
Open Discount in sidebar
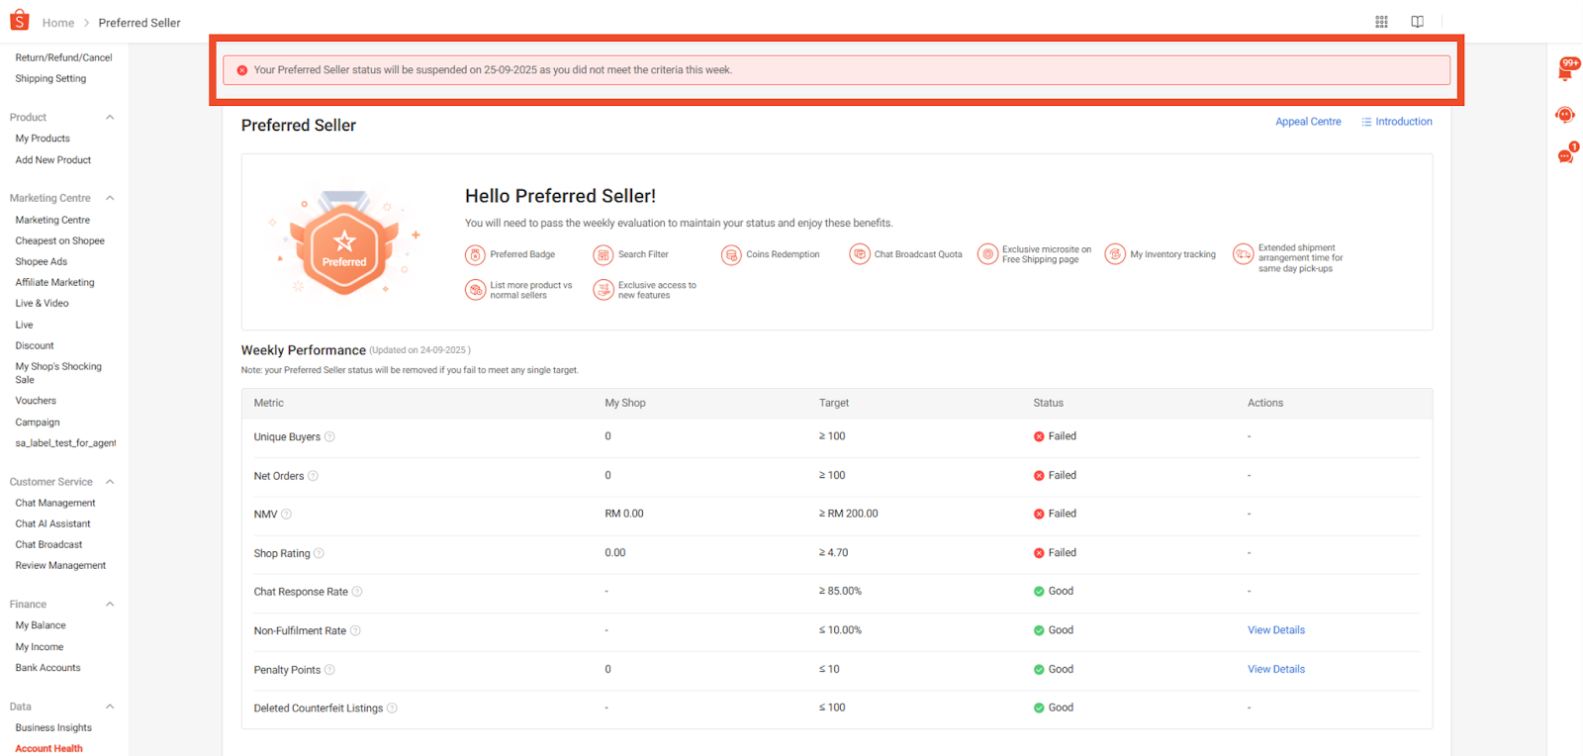coord(35,345)
